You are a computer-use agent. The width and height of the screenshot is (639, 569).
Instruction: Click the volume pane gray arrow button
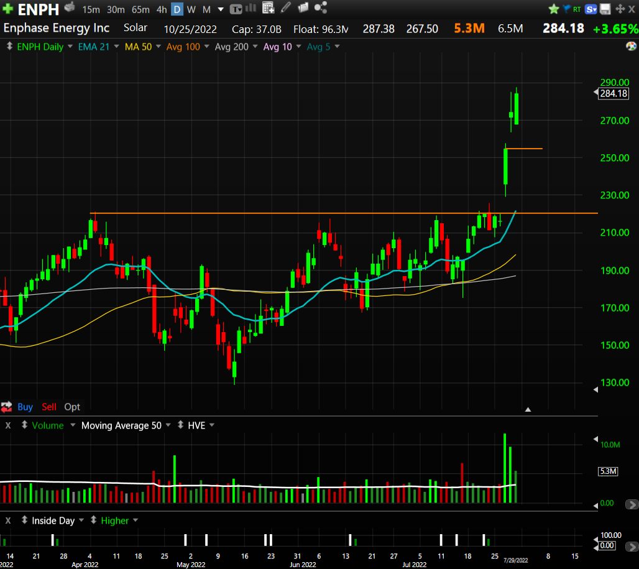point(632,504)
